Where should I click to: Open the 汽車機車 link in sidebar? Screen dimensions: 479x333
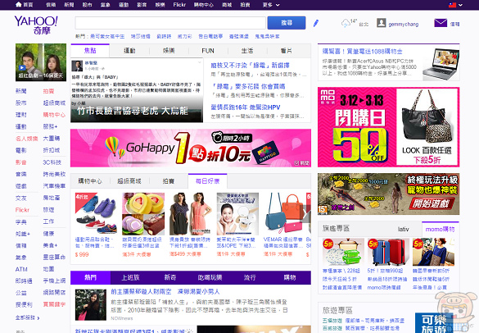pos(54,186)
